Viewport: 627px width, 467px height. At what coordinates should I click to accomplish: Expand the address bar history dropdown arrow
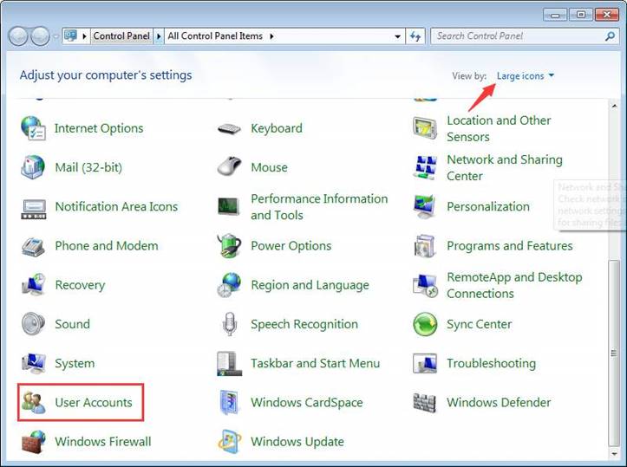397,36
